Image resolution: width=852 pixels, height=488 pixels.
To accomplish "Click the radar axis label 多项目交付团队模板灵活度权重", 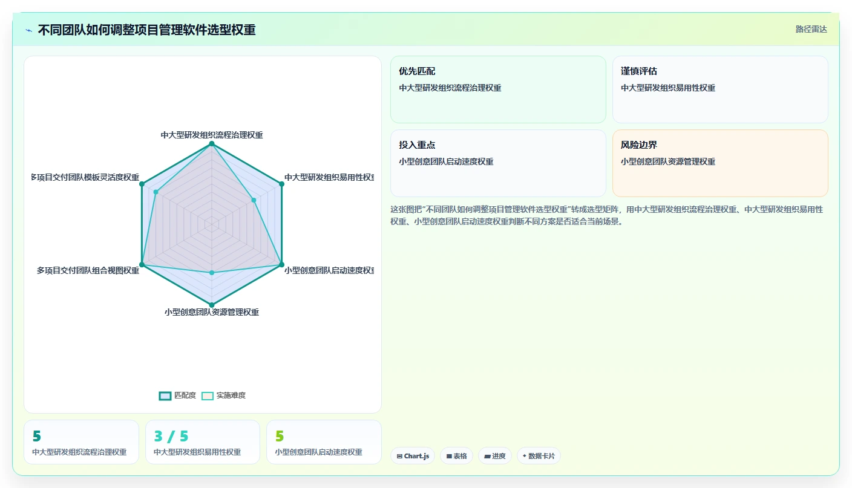I will click(x=85, y=177).
